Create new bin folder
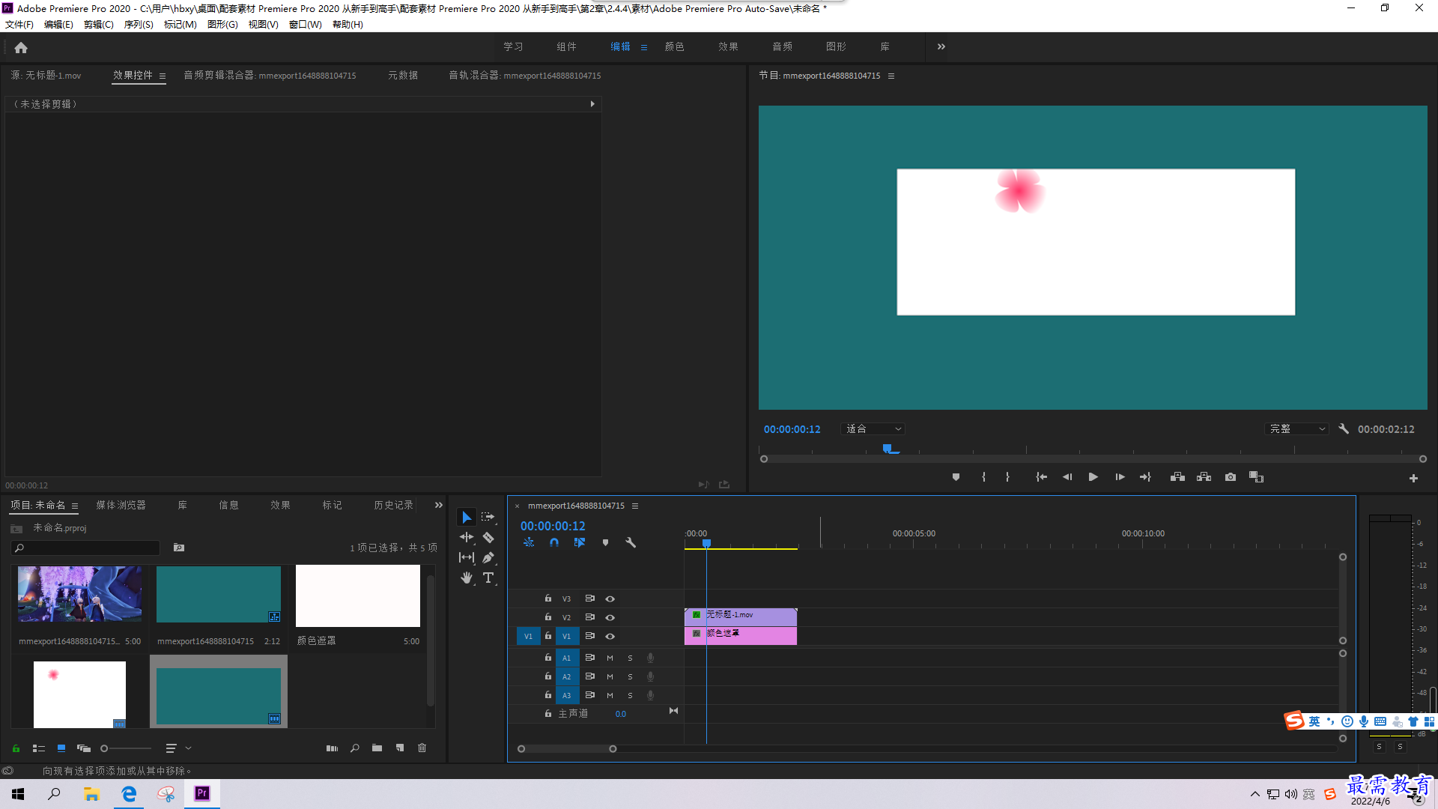 [x=377, y=748]
